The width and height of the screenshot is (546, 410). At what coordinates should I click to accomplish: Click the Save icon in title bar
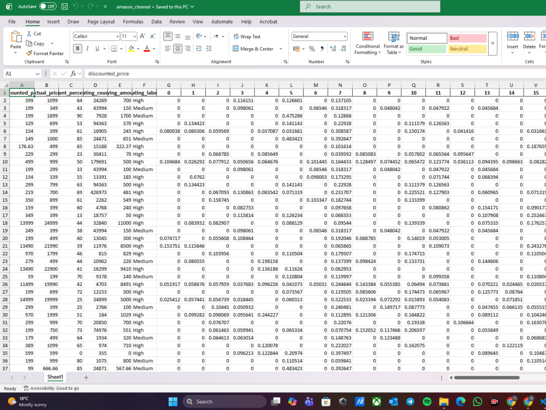coord(64,6)
